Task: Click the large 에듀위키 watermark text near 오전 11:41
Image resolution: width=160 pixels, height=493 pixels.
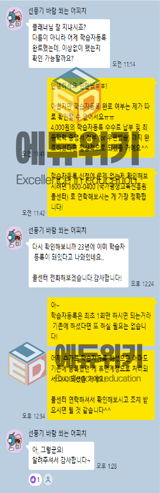Action: [x=78, y=148]
